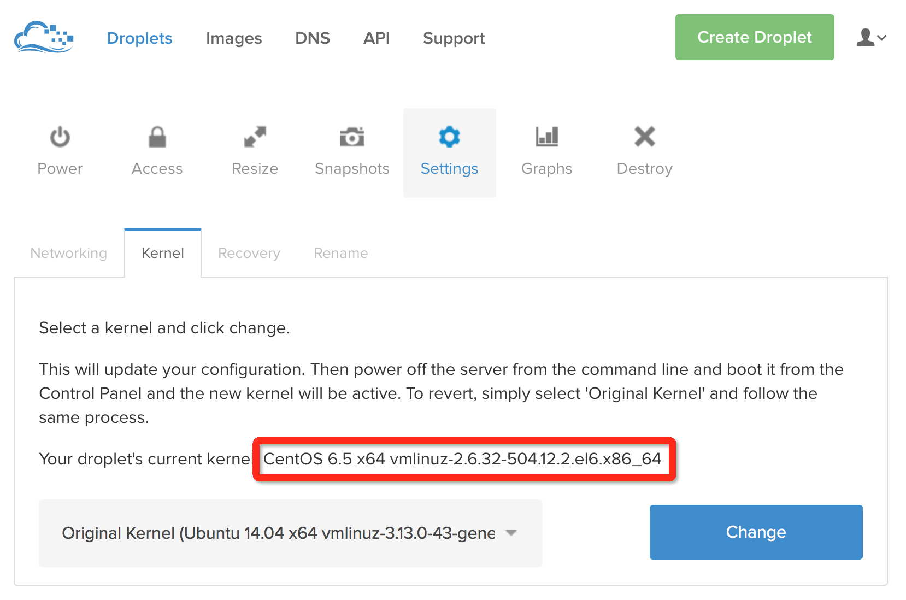Click the green Create Droplet button
This screenshot has height=600, width=906.
click(x=755, y=37)
